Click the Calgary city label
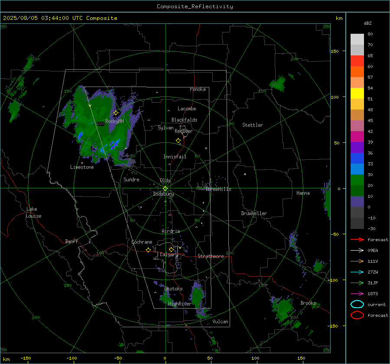 coord(169,254)
